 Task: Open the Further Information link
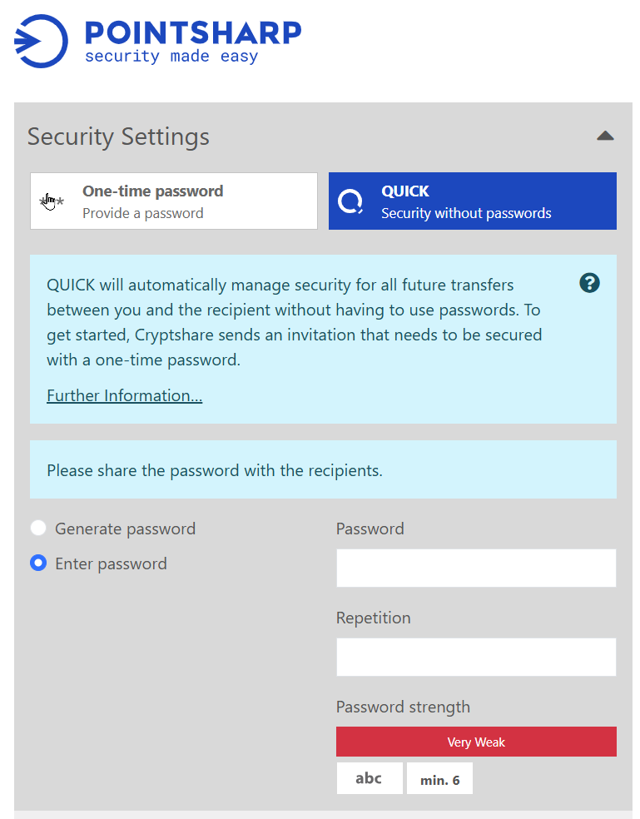(124, 396)
